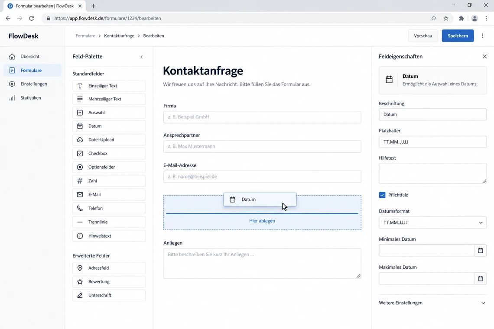Click the Auswahl palette icon
Image resolution: width=494 pixels, height=329 pixels.
click(x=80, y=113)
